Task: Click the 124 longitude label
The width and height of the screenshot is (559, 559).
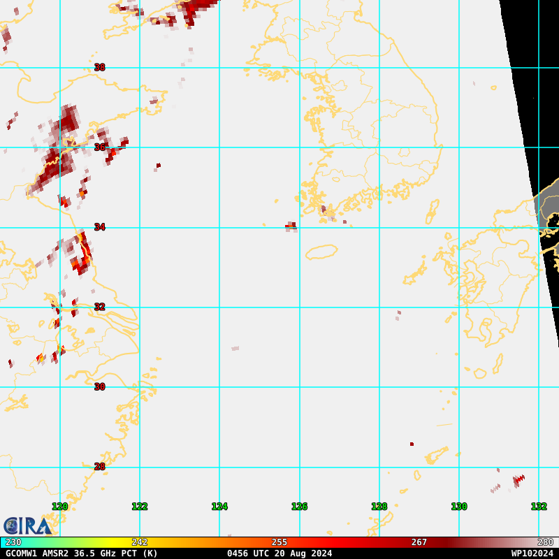Action: click(x=219, y=507)
